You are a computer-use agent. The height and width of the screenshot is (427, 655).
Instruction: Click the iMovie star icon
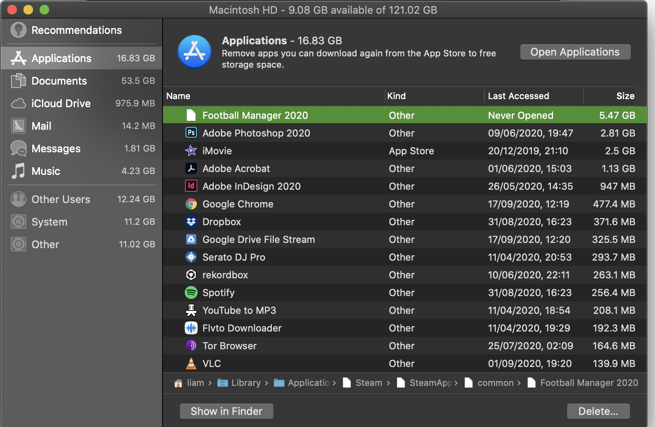tap(191, 151)
